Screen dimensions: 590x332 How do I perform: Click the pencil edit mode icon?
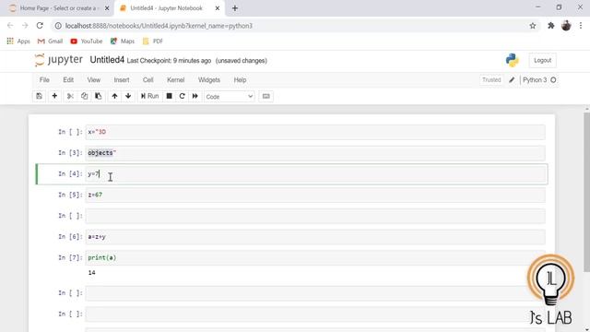click(512, 80)
